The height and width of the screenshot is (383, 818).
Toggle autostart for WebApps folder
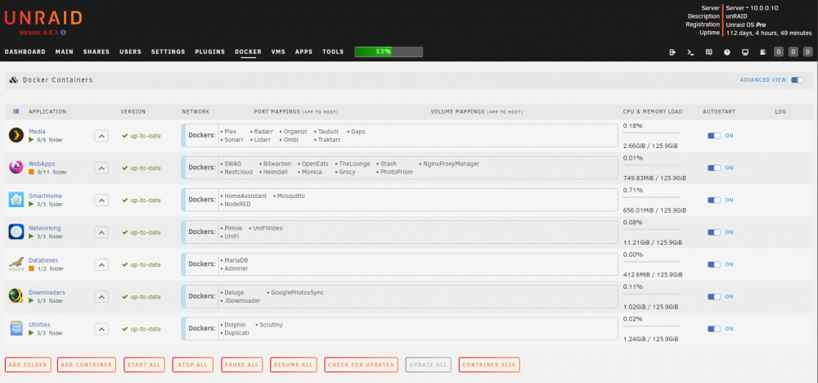click(x=713, y=168)
